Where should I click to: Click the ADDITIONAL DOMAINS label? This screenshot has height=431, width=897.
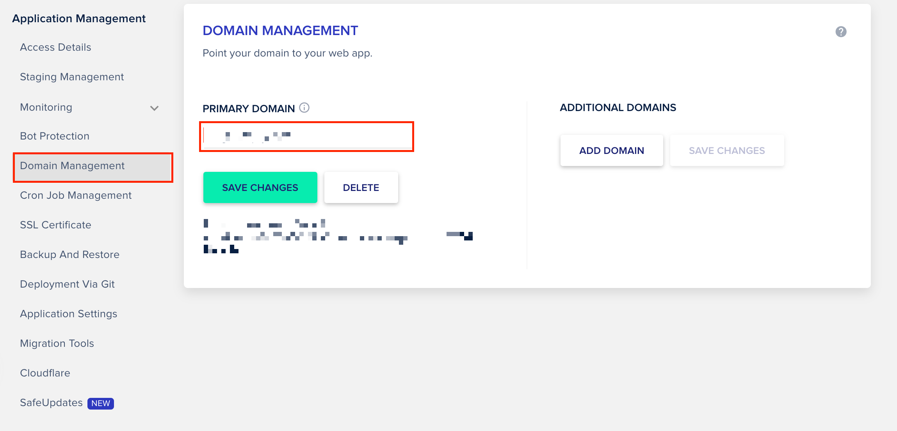click(618, 108)
